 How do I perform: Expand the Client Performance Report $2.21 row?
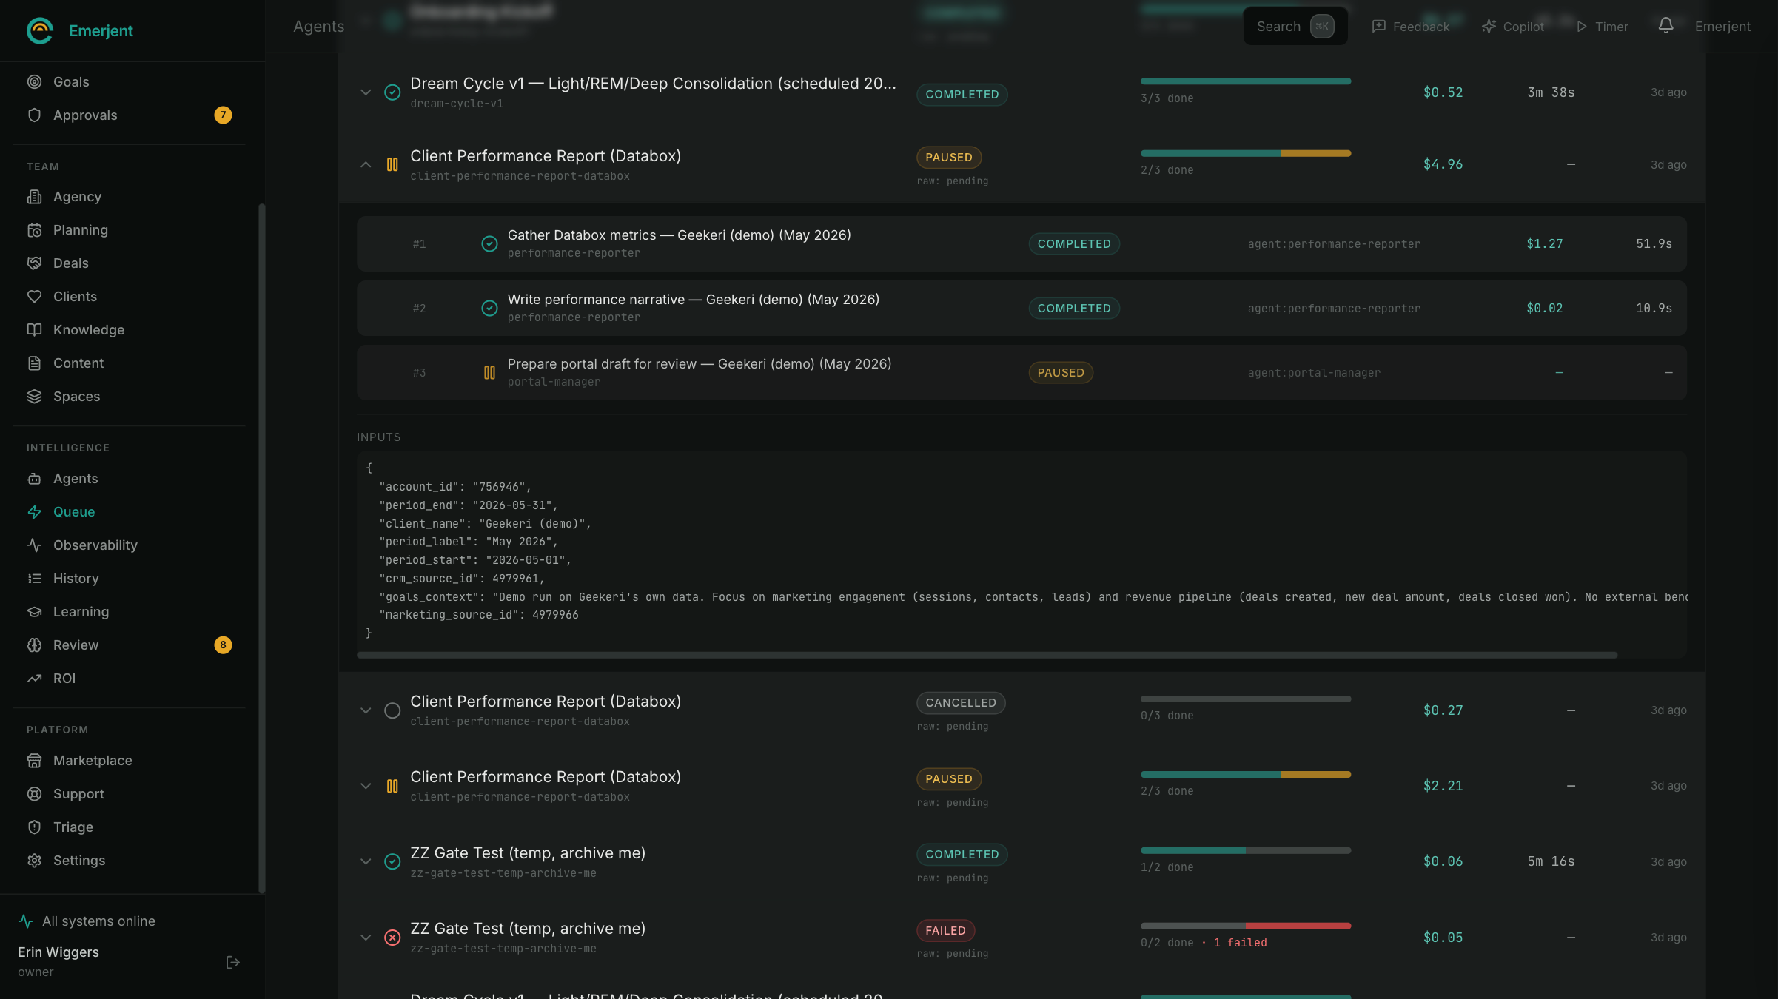tap(366, 786)
